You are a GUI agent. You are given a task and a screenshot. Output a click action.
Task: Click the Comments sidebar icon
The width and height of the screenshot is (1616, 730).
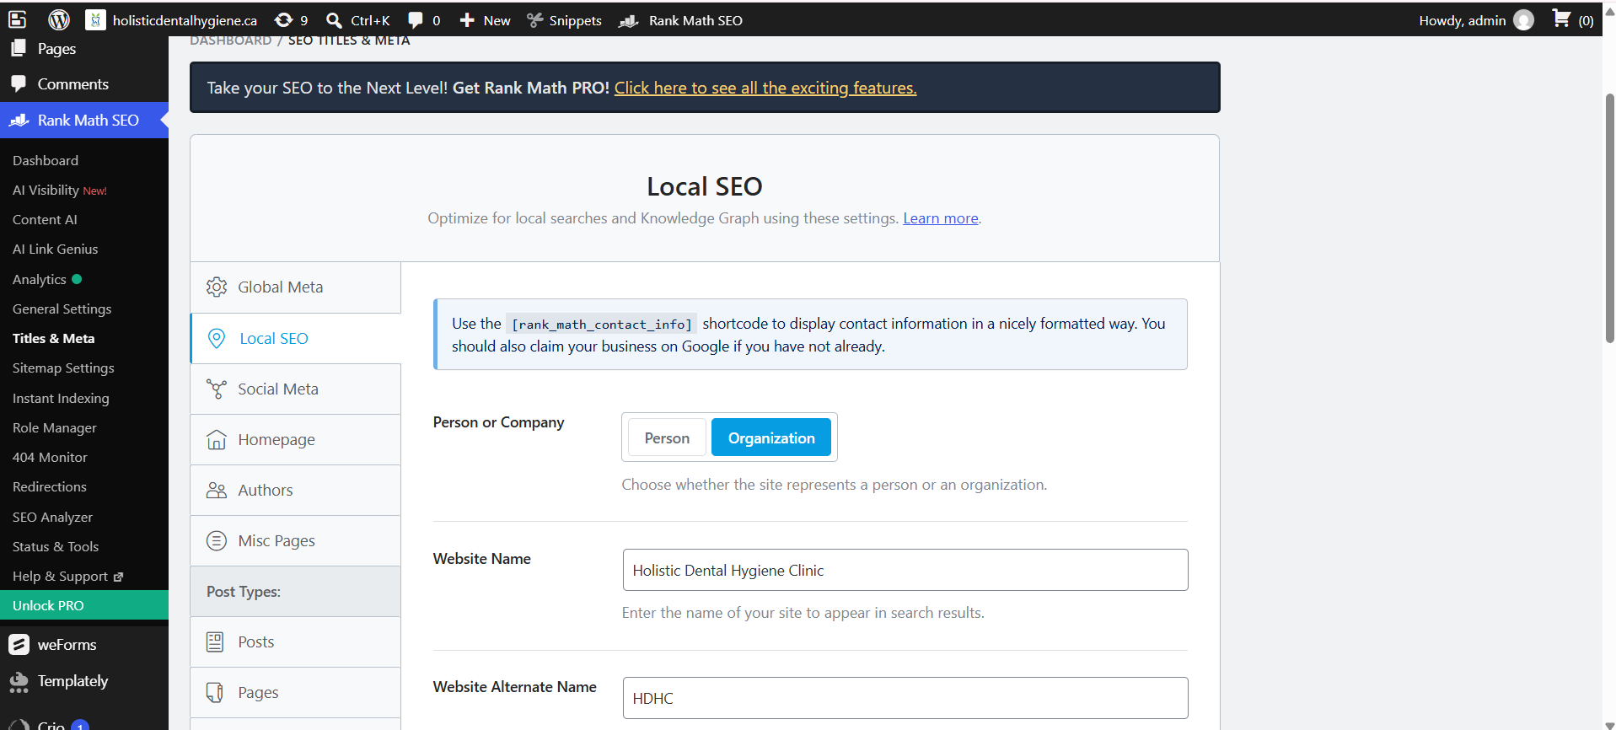pyautogui.click(x=19, y=84)
